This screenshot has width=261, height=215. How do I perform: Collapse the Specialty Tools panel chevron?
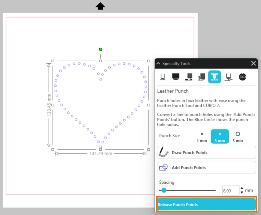158,64
